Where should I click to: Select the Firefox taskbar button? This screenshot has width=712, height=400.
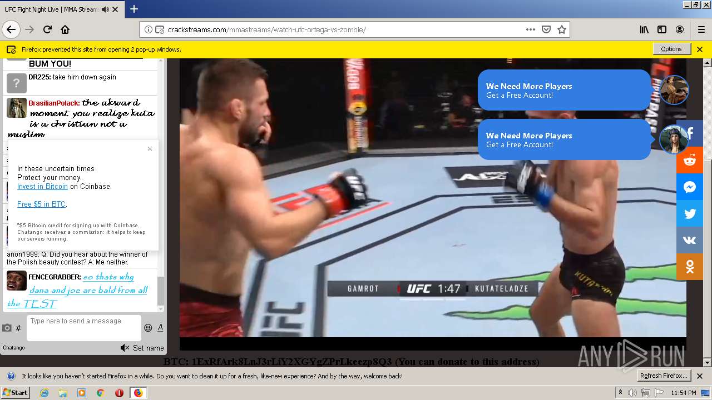tap(138, 393)
